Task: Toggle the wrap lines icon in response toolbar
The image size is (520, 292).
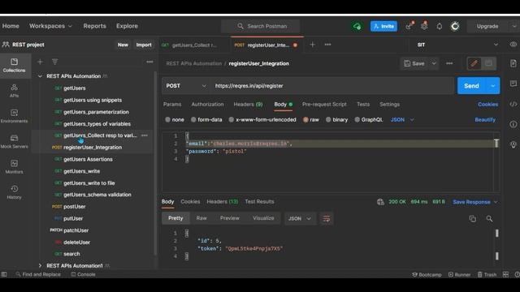Action: 327,218
